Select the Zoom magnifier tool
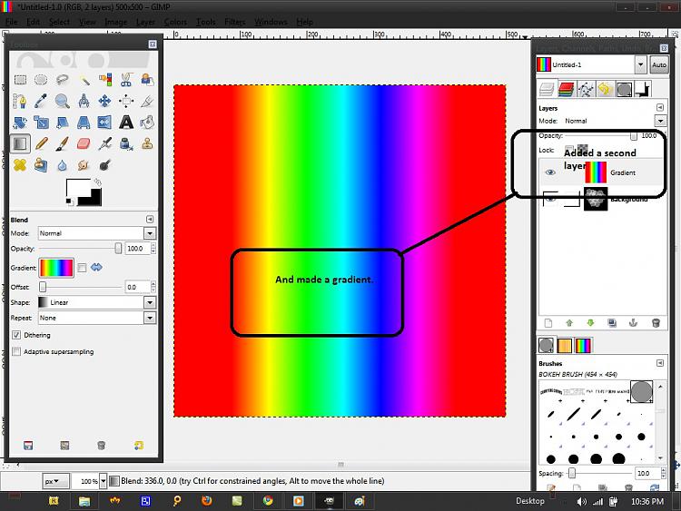Image resolution: width=681 pixels, height=511 pixels. [x=62, y=101]
